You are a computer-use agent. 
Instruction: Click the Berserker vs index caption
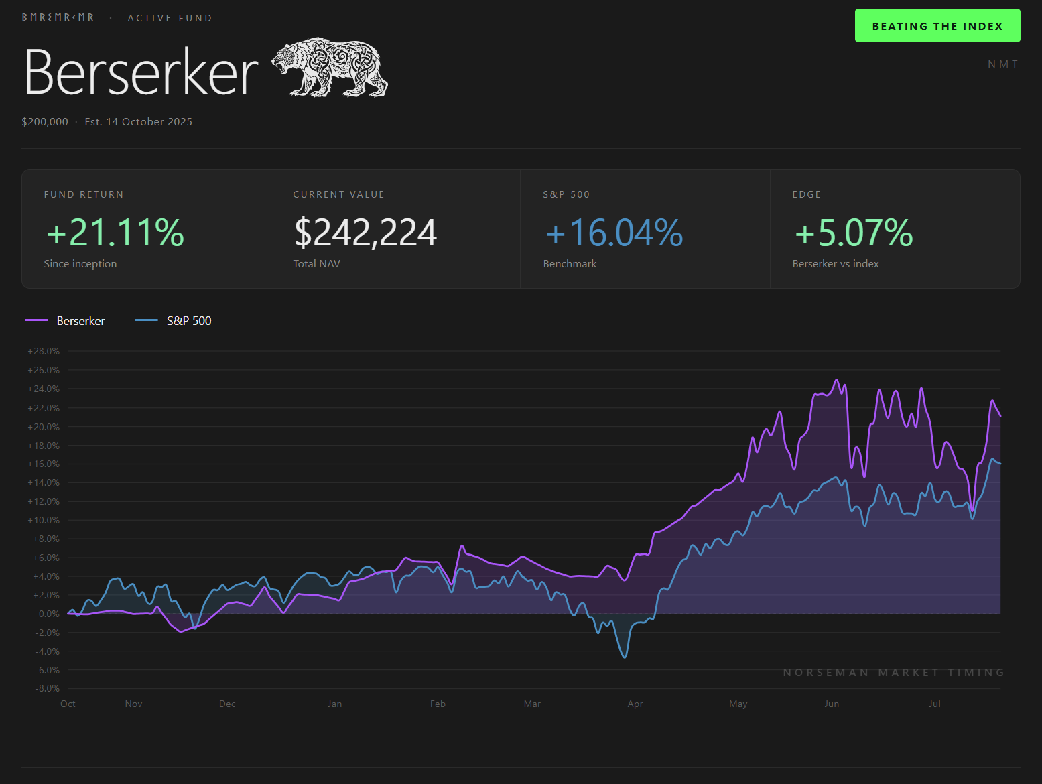(x=836, y=263)
